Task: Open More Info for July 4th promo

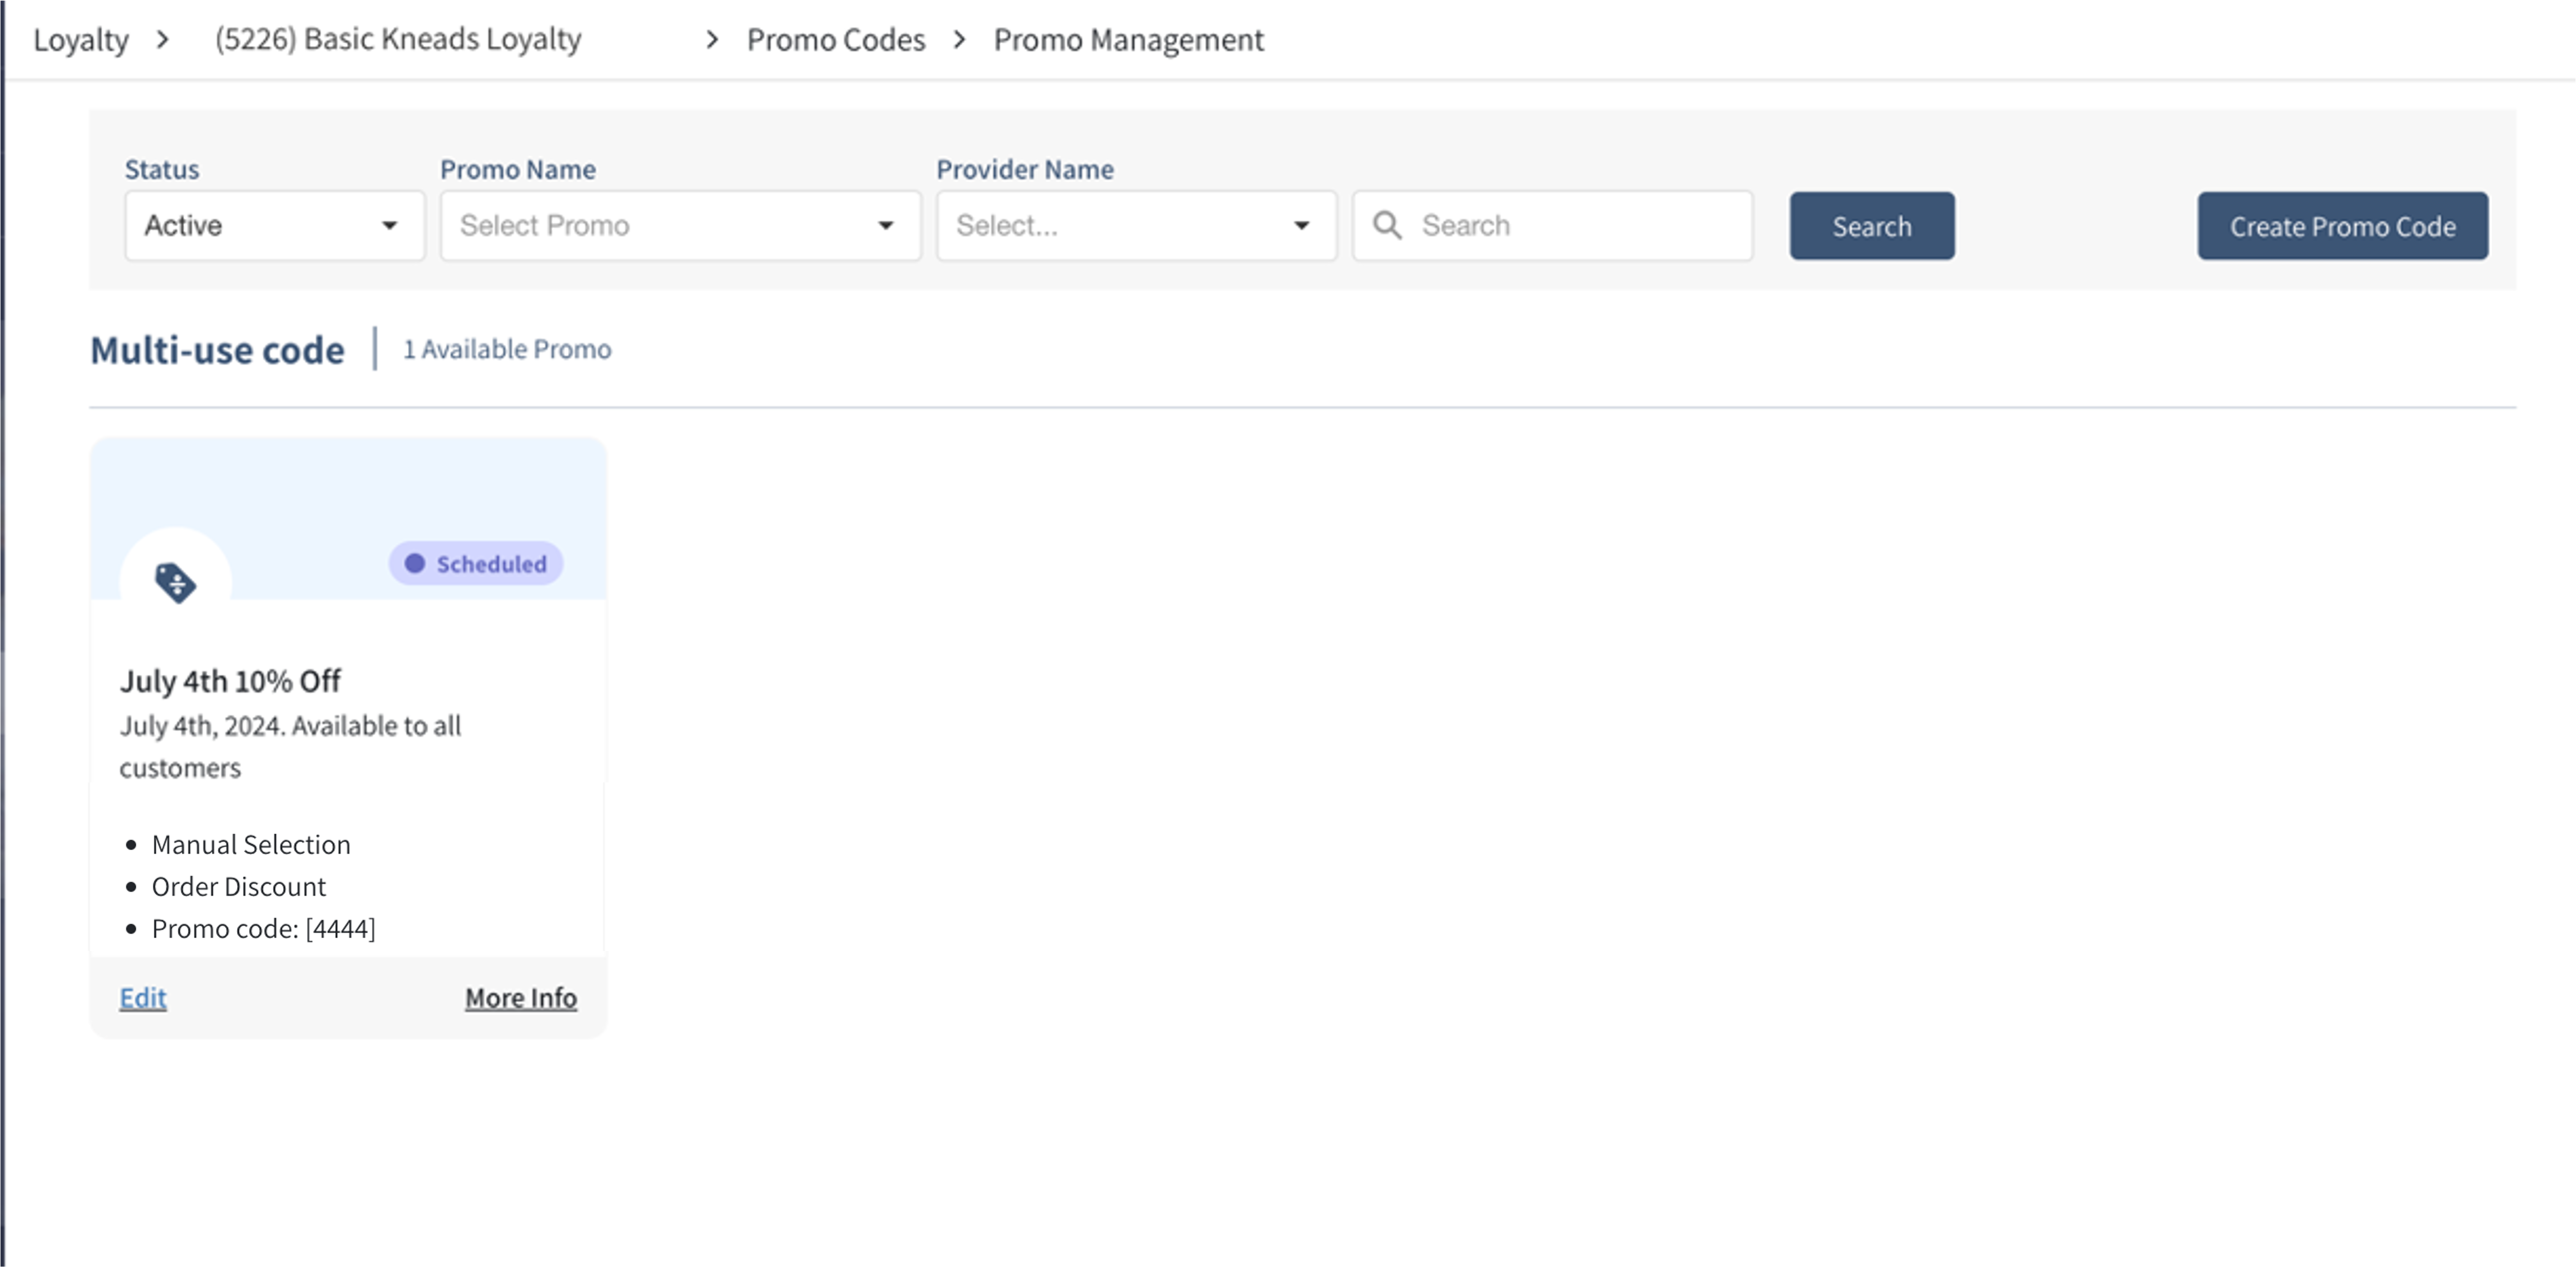Action: pyautogui.click(x=520, y=997)
